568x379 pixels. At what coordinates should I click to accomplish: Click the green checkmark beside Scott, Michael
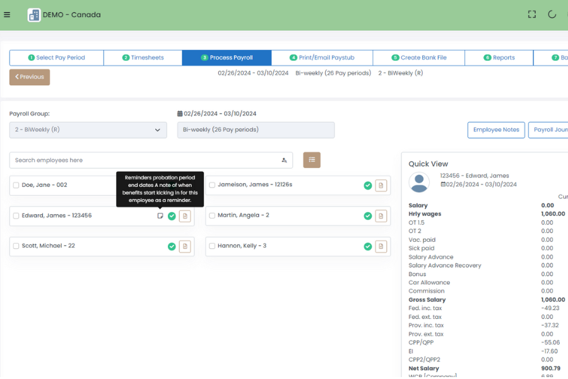172,246
